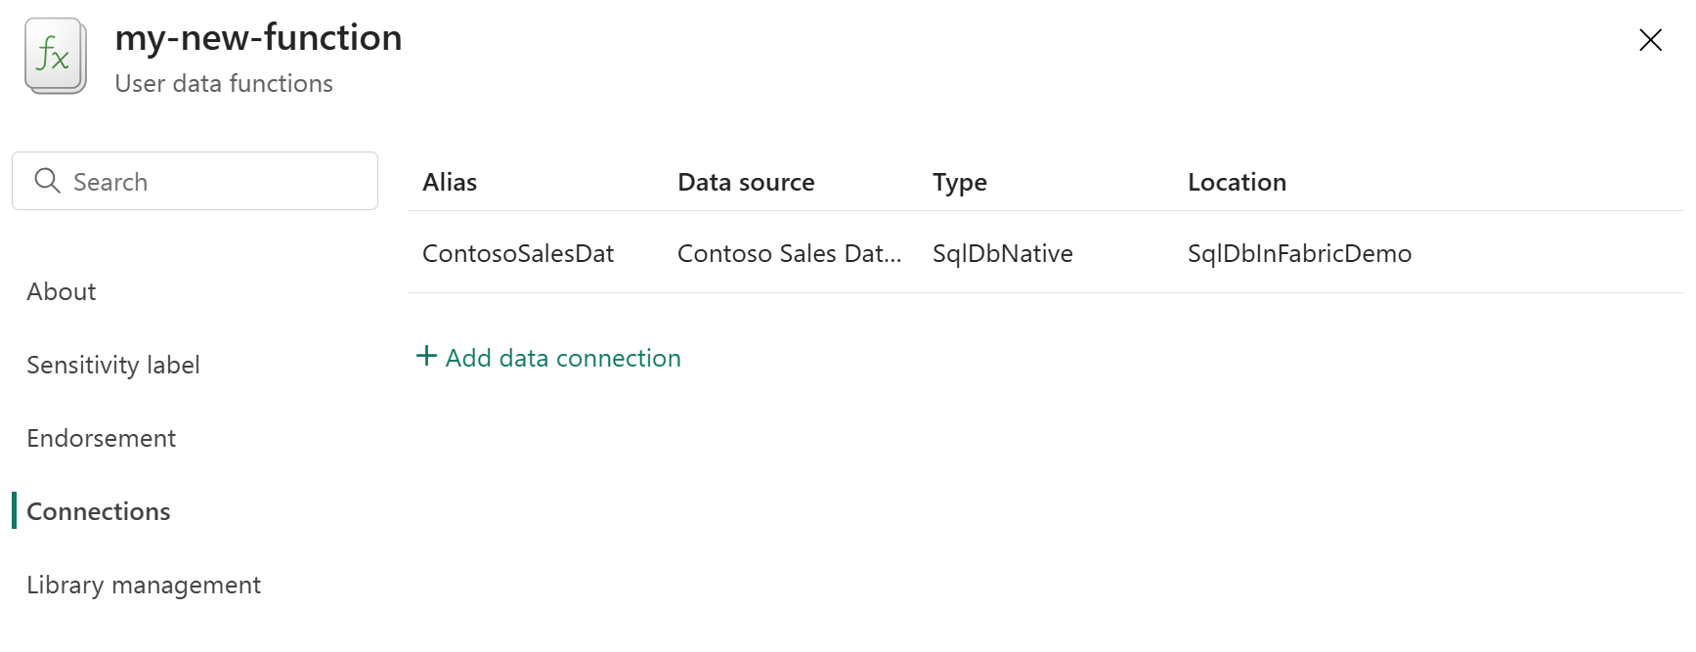
Task: Close the my-new-function settings pane
Action: (x=1650, y=40)
